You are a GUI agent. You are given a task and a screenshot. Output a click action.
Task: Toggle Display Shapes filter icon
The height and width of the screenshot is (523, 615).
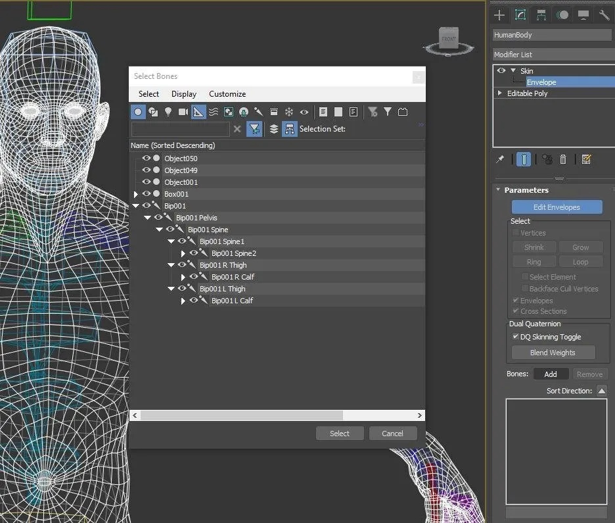point(153,112)
